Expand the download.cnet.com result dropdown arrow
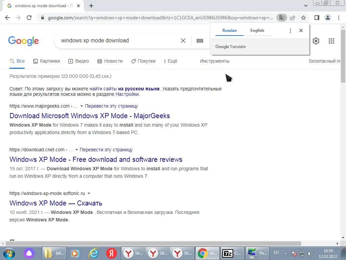The image size is (346, 260). tap(77, 150)
